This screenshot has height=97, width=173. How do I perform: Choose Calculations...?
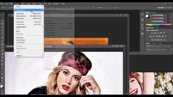coord(29,43)
